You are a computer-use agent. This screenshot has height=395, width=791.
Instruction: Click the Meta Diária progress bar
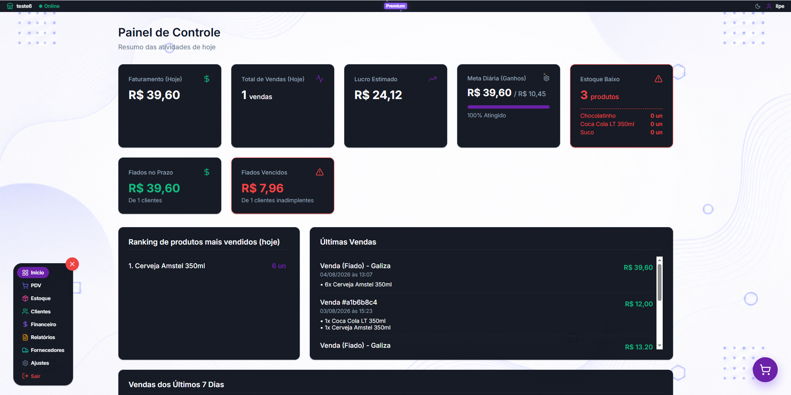coord(508,107)
